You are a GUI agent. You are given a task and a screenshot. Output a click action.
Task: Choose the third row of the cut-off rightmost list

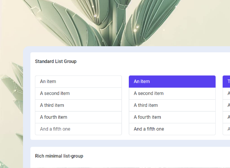pyautogui.click(x=227, y=105)
